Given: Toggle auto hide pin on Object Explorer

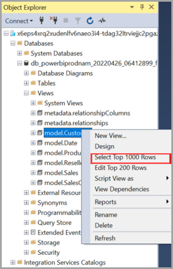Looking at the screenshot, I should (x=142, y=7).
